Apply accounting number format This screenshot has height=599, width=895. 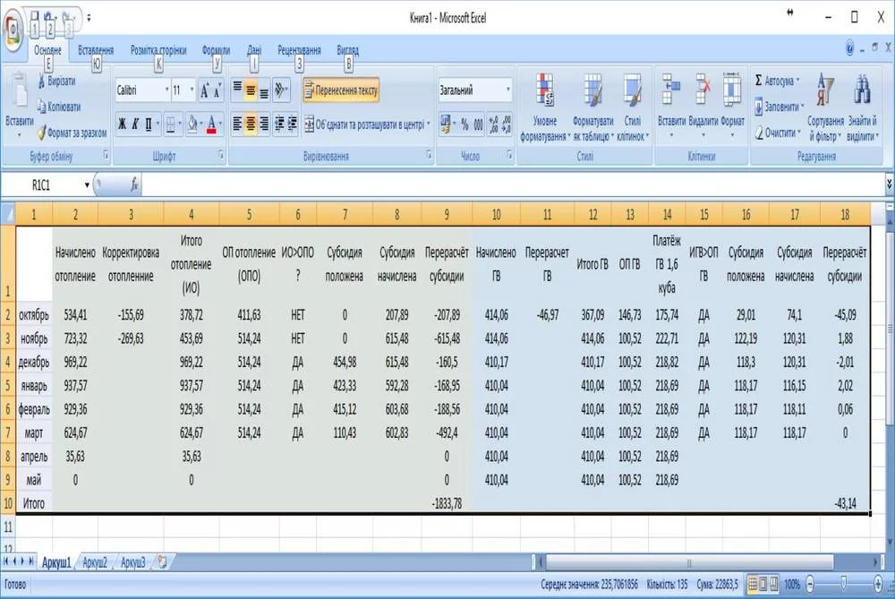click(x=445, y=124)
